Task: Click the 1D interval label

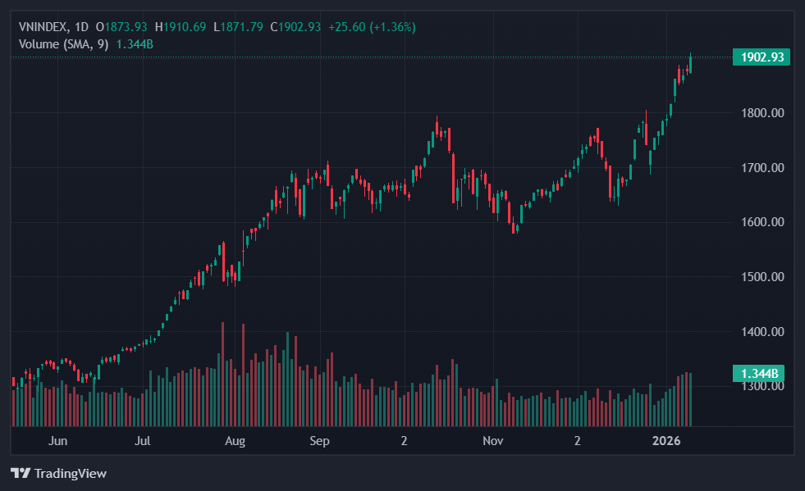Action: (82, 27)
